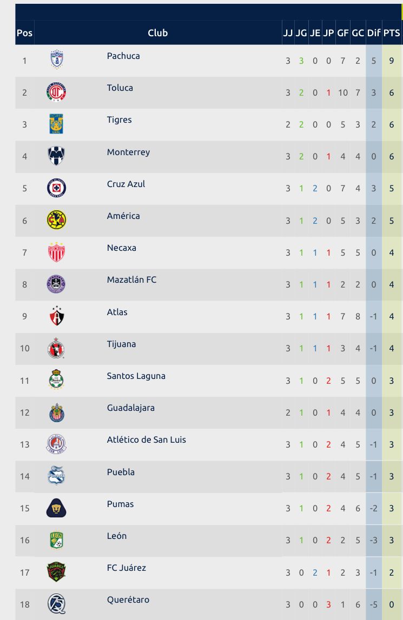Click the América club crest

click(x=56, y=220)
